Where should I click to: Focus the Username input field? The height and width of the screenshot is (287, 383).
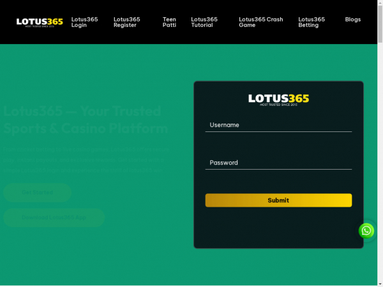(278, 125)
